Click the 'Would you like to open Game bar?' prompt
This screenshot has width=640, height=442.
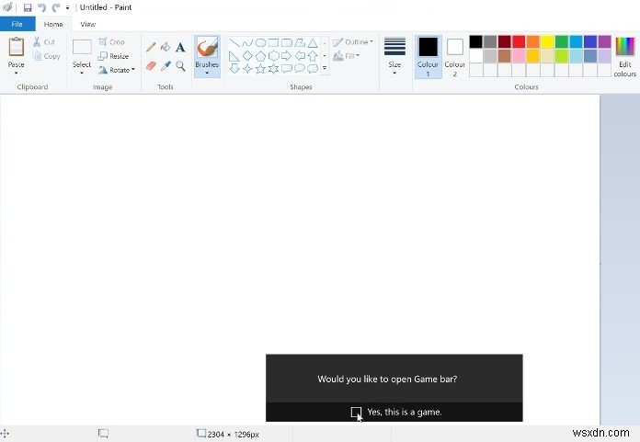pyautogui.click(x=387, y=379)
